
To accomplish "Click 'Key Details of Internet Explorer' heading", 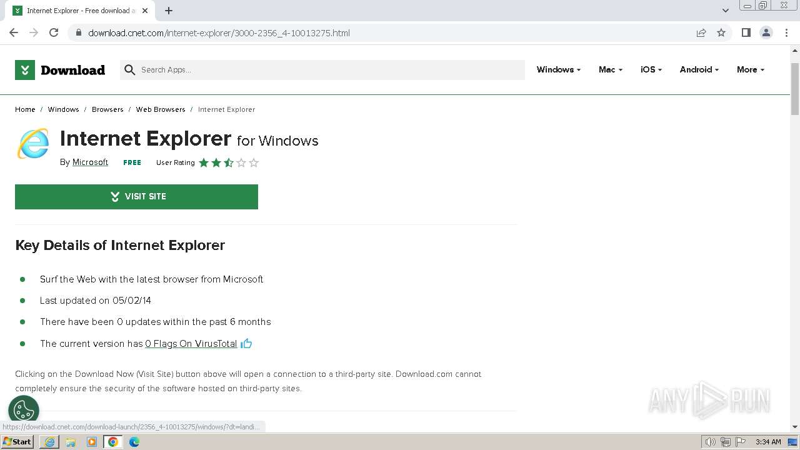I will tap(120, 245).
